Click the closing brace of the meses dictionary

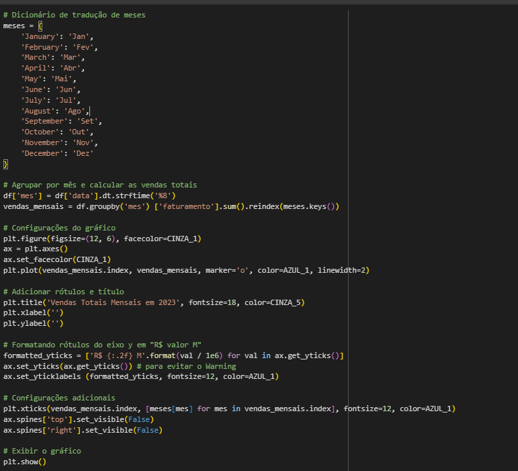coord(5,164)
